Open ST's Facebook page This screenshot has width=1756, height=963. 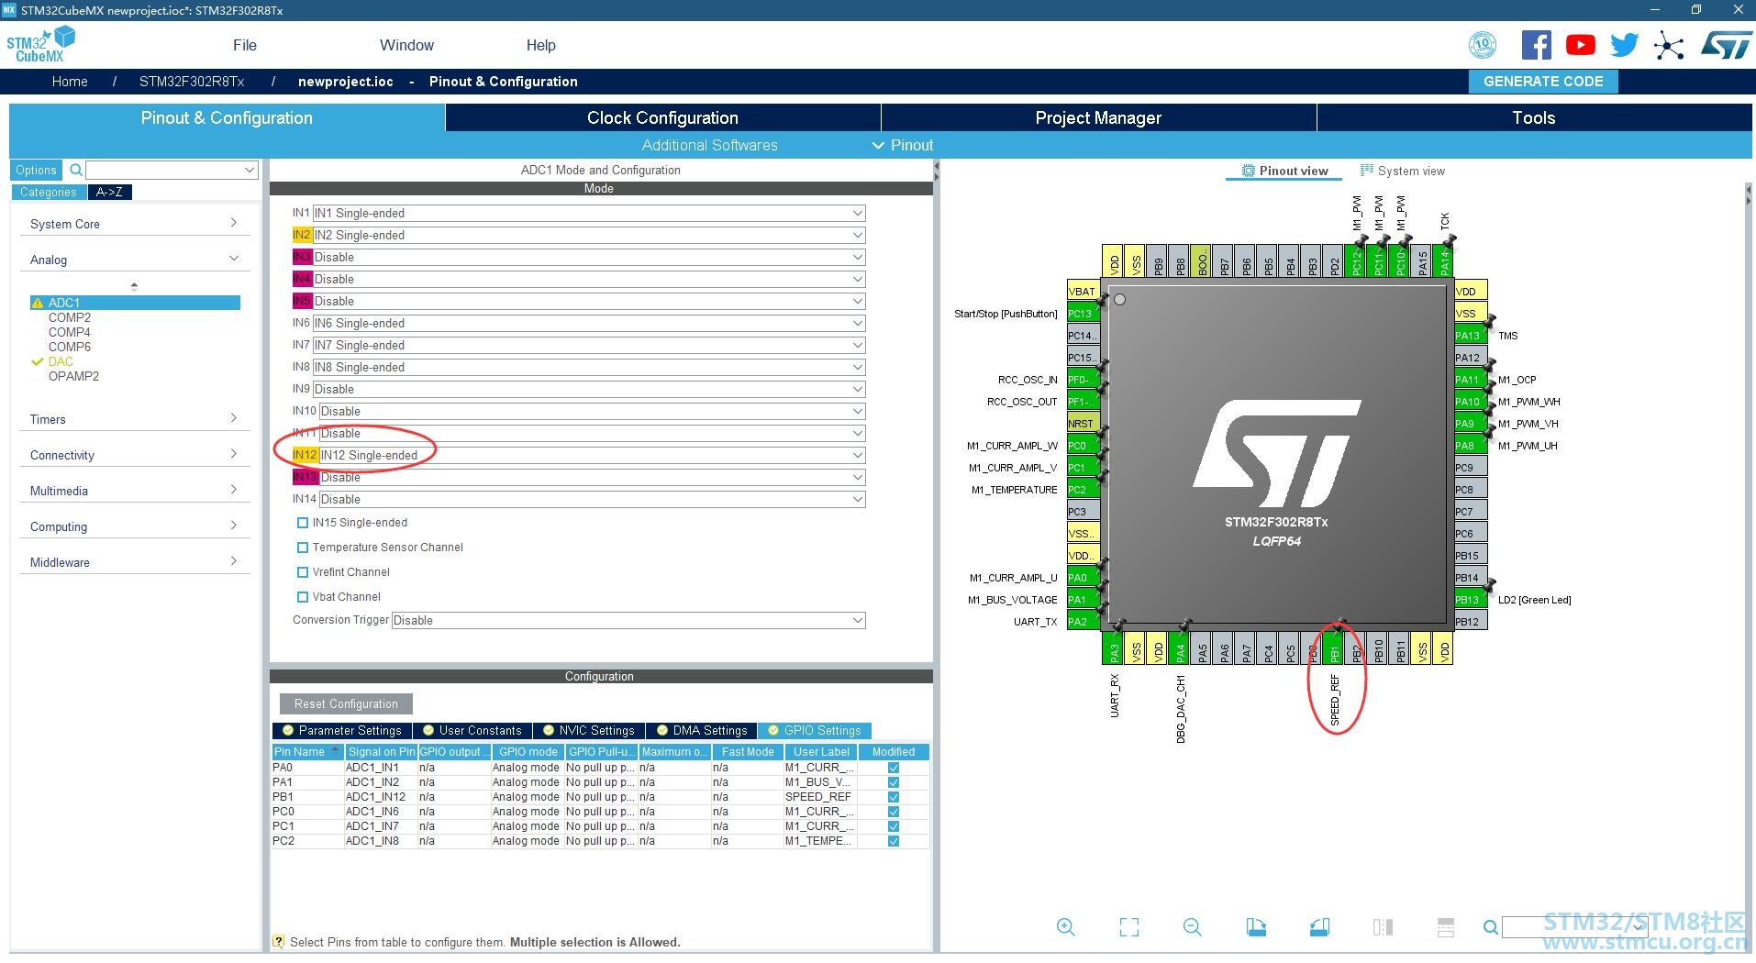point(1536,45)
